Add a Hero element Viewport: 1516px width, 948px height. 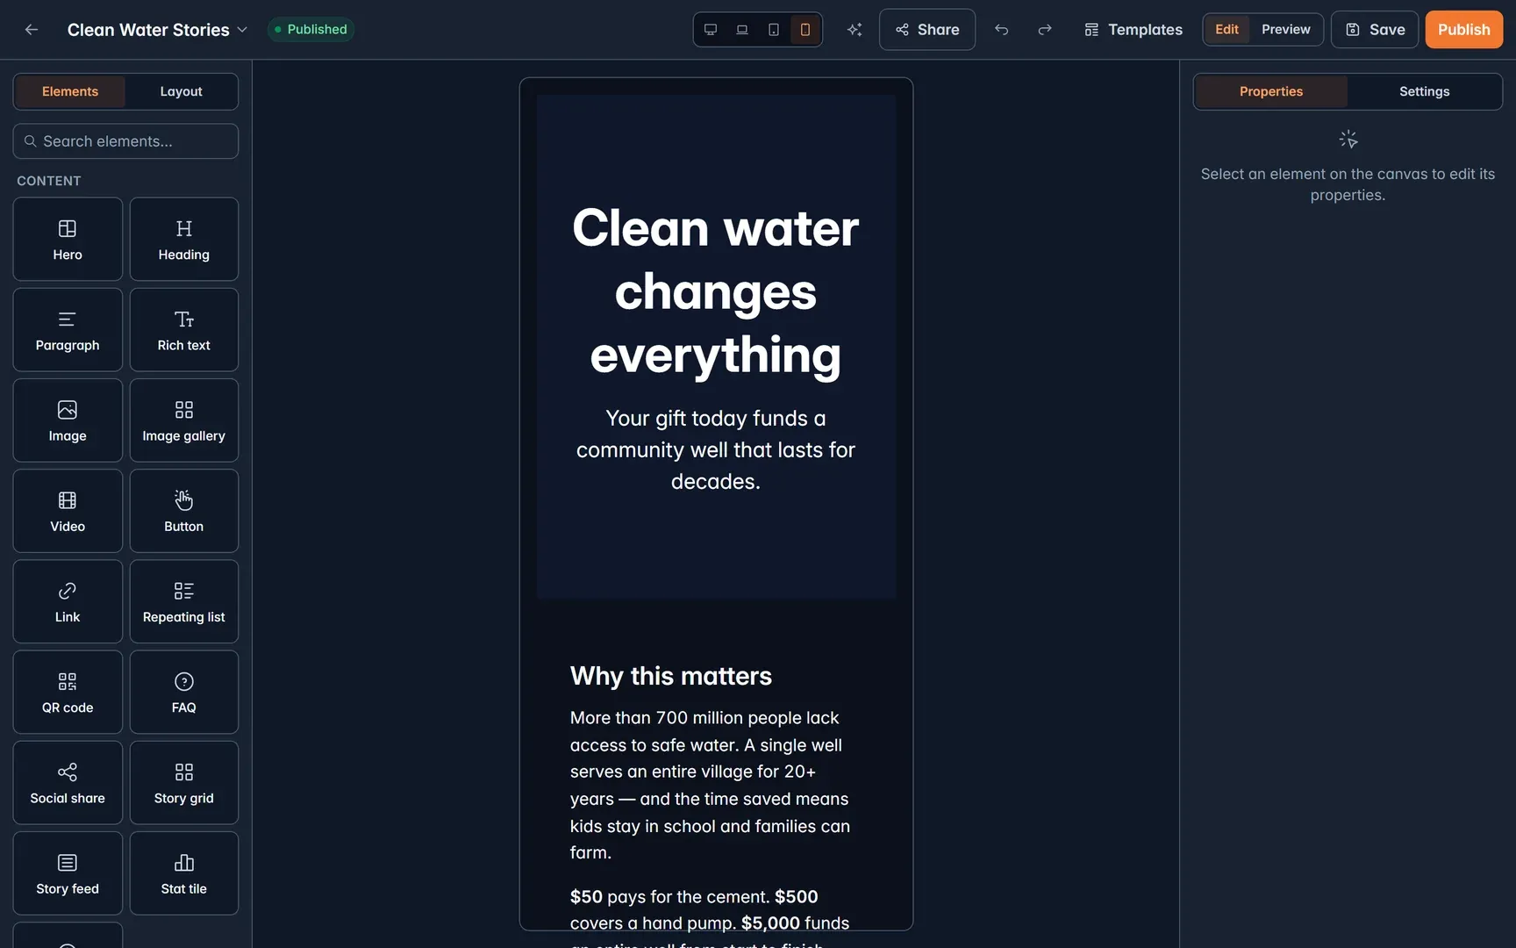(68, 239)
